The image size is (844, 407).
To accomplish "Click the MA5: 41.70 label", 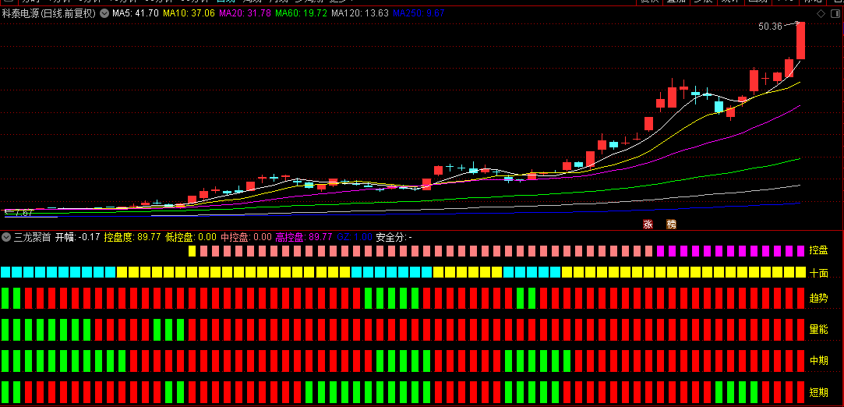I will [136, 13].
